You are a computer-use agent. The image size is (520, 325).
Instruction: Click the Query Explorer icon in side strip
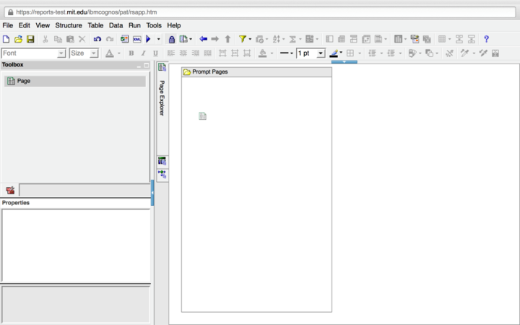point(162,161)
